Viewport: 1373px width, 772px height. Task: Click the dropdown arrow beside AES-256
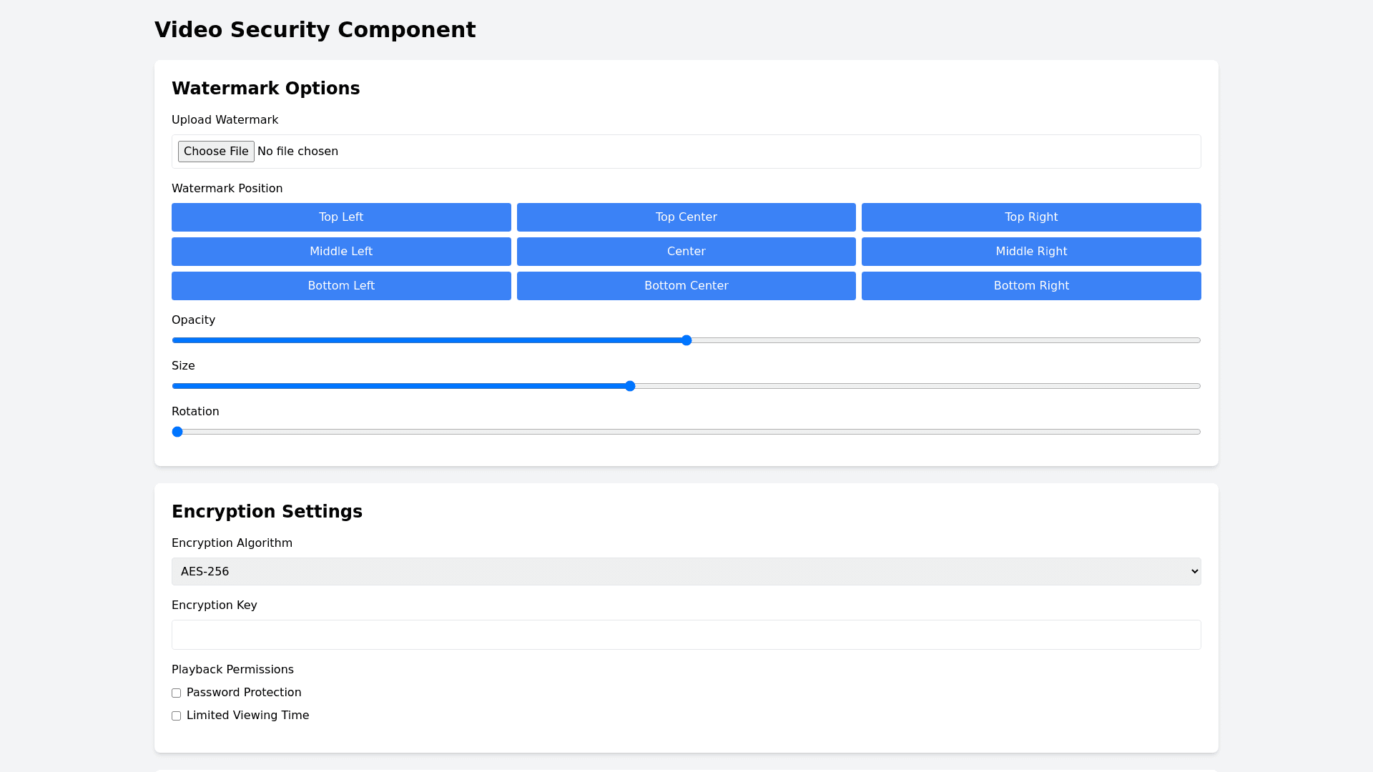(1194, 572)
